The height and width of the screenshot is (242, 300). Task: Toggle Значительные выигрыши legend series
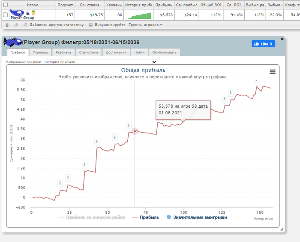point(197,217)
